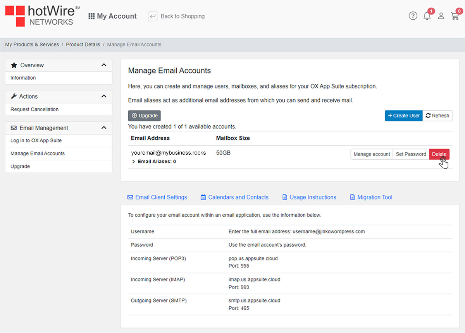This screenshot has height=333, width=465.
Task: Select Request Cancellation
Action: 34,109
